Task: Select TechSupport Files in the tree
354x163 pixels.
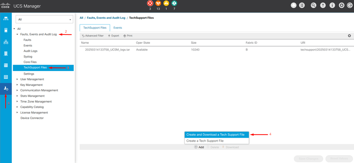Action: (x=43, y=67)
